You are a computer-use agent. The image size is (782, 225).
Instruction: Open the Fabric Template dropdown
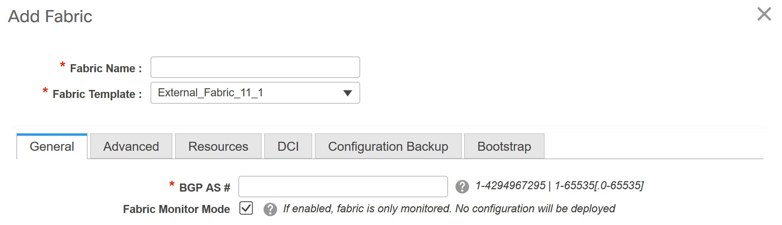click(255, 93)
